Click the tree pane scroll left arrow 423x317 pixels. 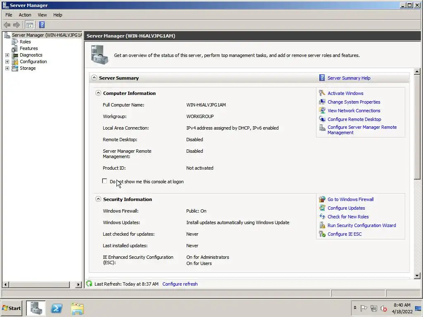click(5, 284)
